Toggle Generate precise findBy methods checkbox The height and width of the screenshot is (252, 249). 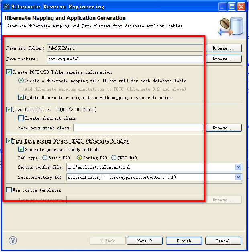pyautogui.click(x=21, y=149)
